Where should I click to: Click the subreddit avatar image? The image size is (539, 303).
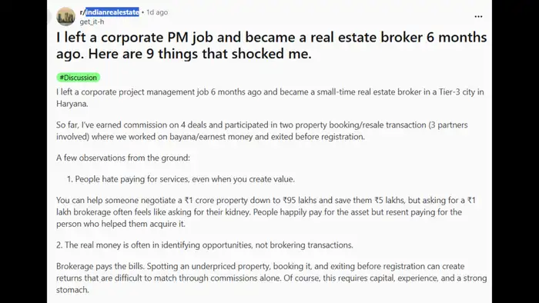click(65, 16)
